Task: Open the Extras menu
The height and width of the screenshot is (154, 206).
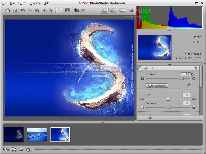Action: pyautogui.click(x=22, y=3)
